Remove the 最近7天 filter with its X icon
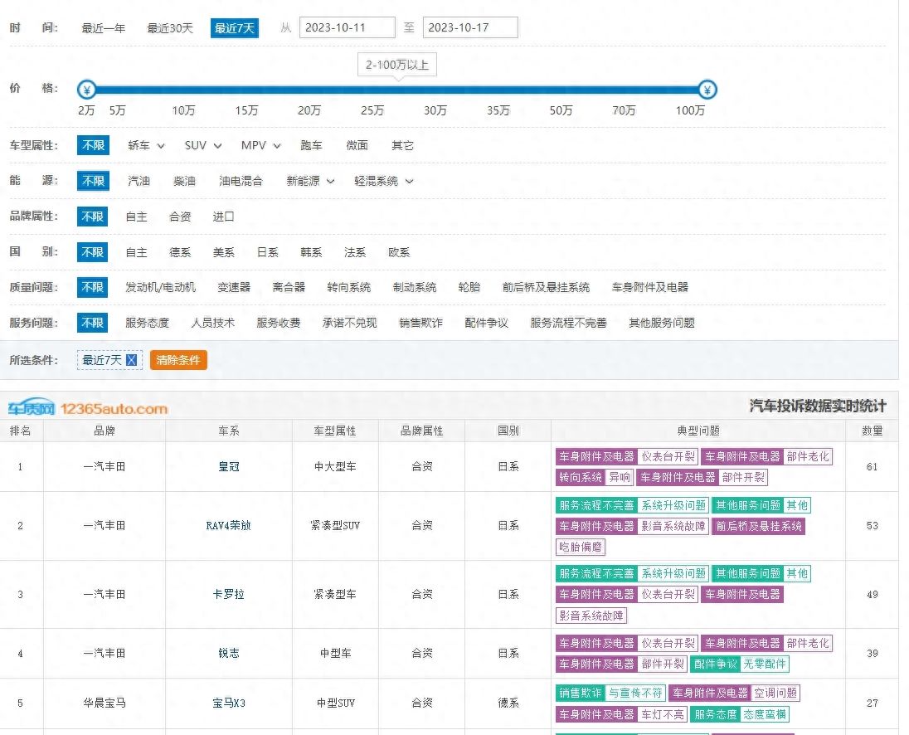 point(132,360)
